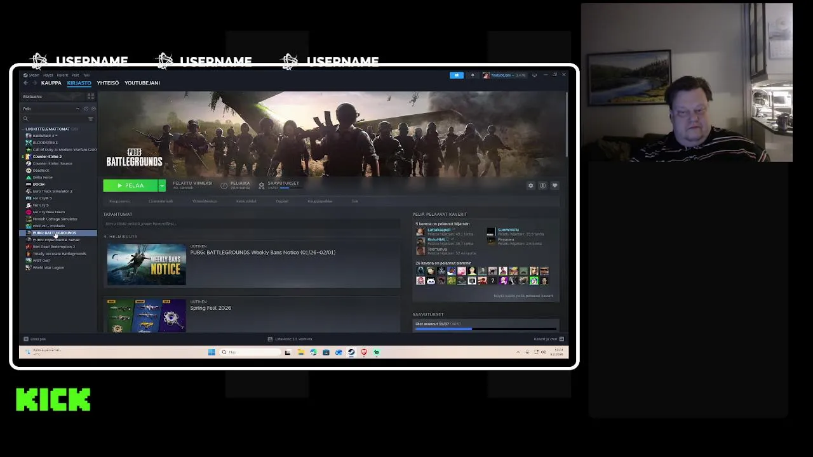Open the Brave browser taskbar icon
This screenshot has height=457, width=813.
coord(364,352)
